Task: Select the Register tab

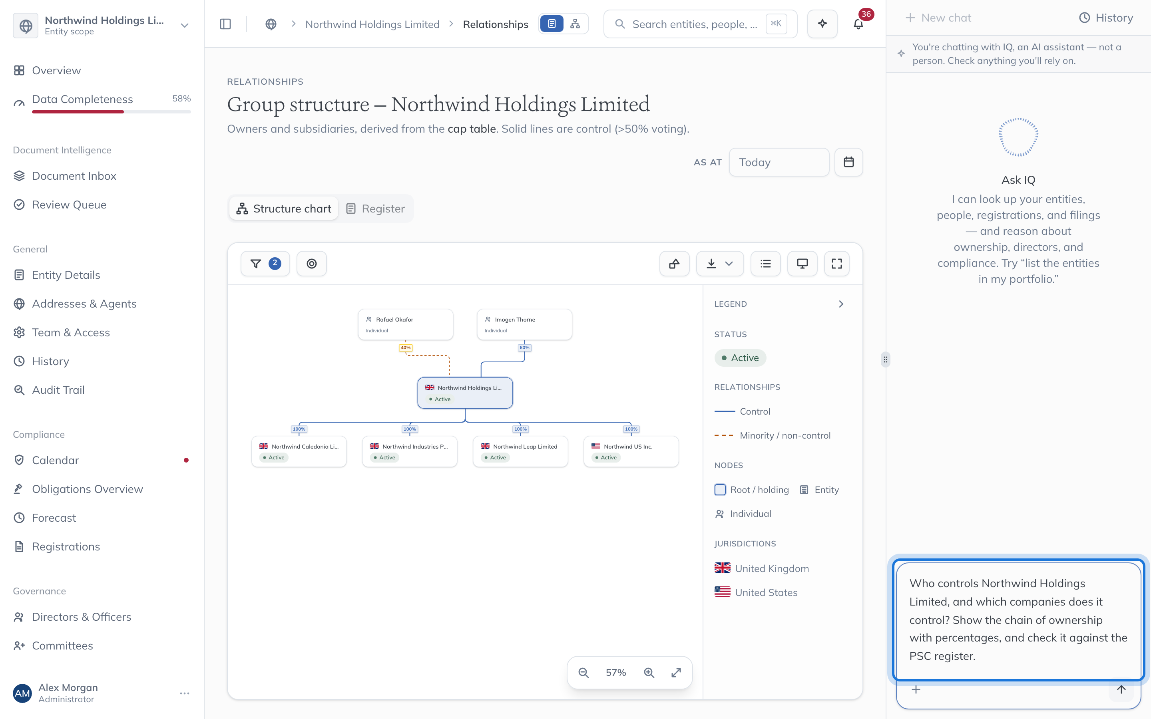Action: (375, 208)
